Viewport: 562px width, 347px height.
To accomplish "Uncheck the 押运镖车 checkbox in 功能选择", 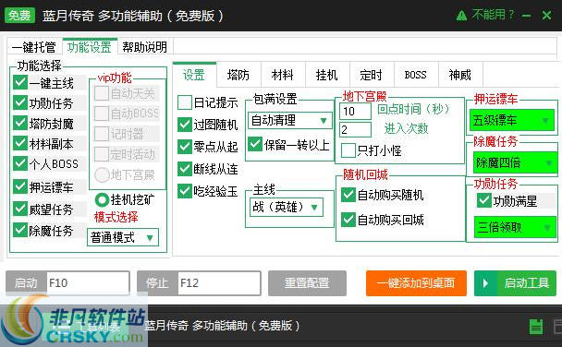I will click(20, 186).
